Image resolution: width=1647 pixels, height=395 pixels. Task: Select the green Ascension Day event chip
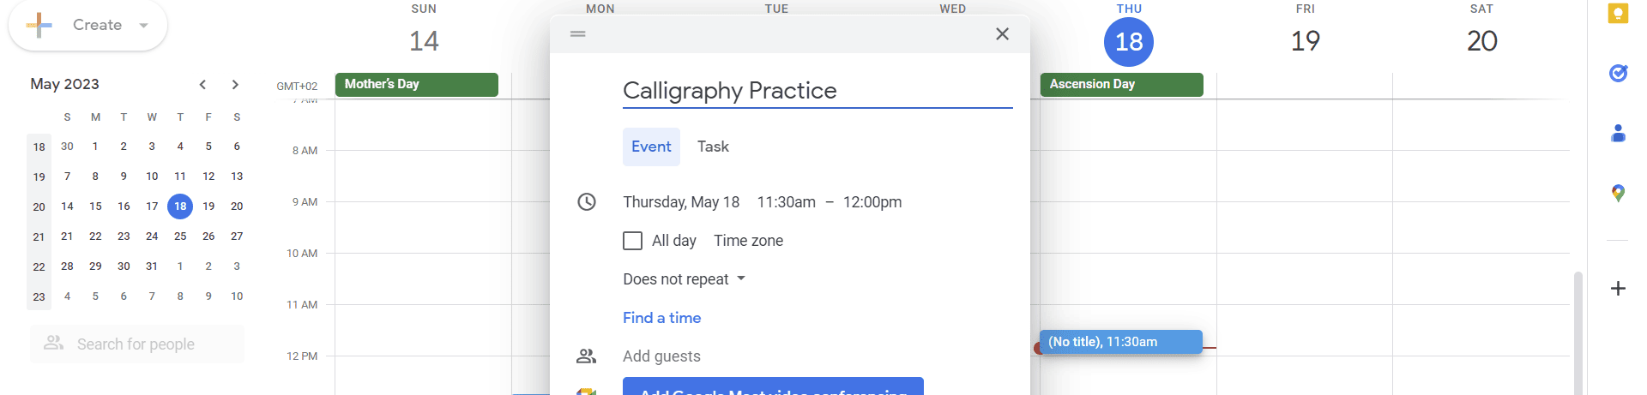[x=1122, y=84]
